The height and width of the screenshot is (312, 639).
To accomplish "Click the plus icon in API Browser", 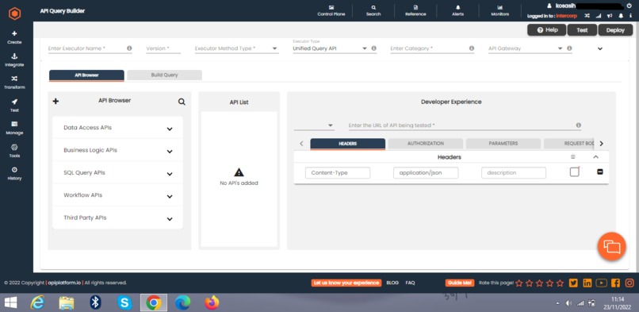I will point(55,101).
